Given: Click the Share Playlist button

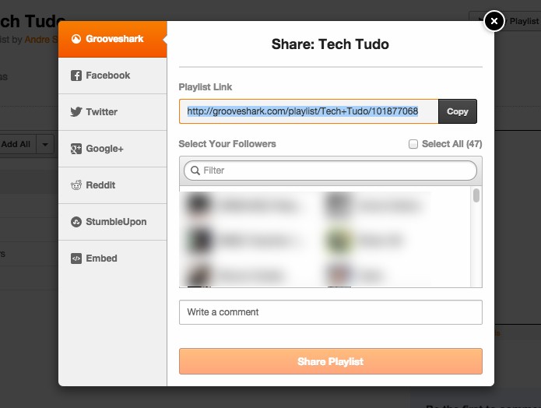Looking at the screenshot, I should (x=331, y=361).
